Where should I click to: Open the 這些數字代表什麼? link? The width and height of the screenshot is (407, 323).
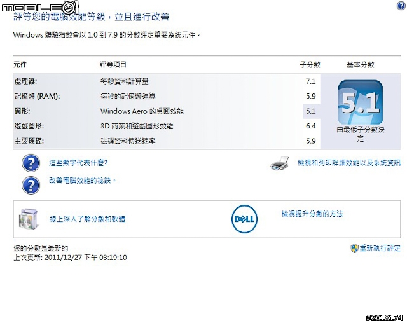tap(78, 163)
